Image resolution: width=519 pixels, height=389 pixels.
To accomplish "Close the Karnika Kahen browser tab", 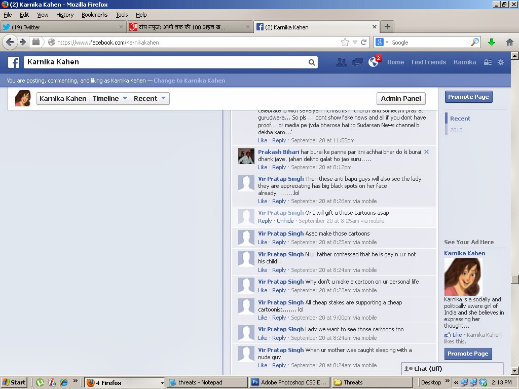I will (375, 27).
